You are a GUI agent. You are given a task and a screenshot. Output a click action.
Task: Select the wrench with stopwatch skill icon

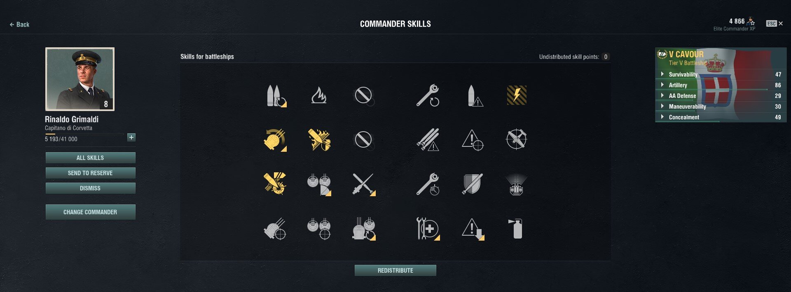coord(428,184)
